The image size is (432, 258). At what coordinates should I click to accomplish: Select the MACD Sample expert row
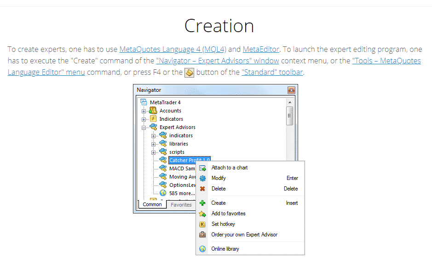tap(182, 168)
